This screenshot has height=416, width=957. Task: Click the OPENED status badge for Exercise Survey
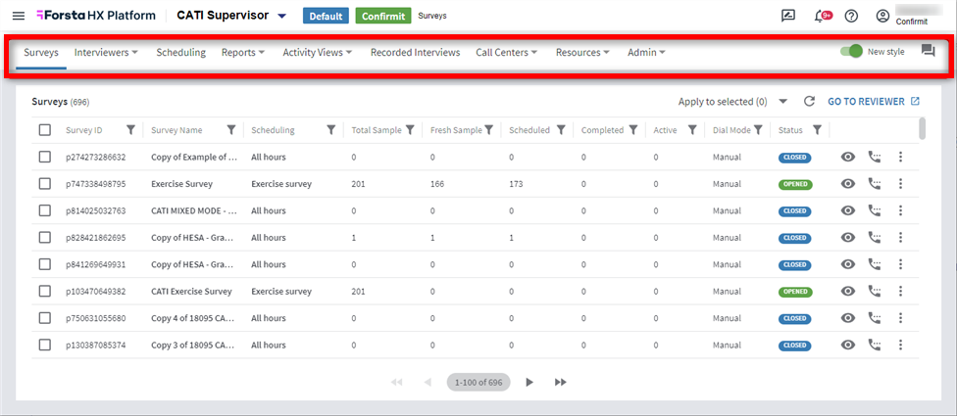(794, 184)
